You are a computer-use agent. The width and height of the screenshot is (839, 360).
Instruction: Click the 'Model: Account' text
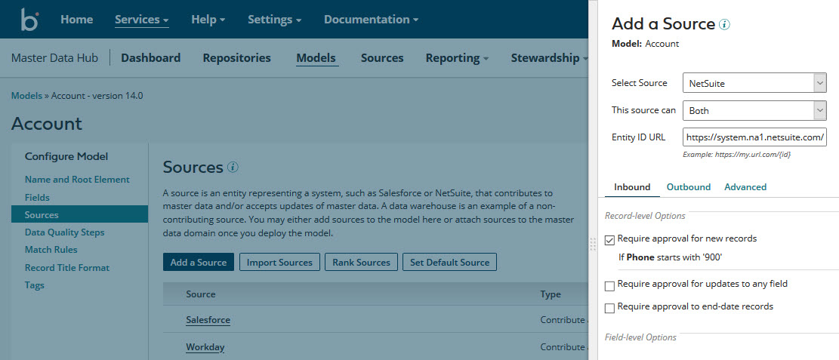click(646, 44)
